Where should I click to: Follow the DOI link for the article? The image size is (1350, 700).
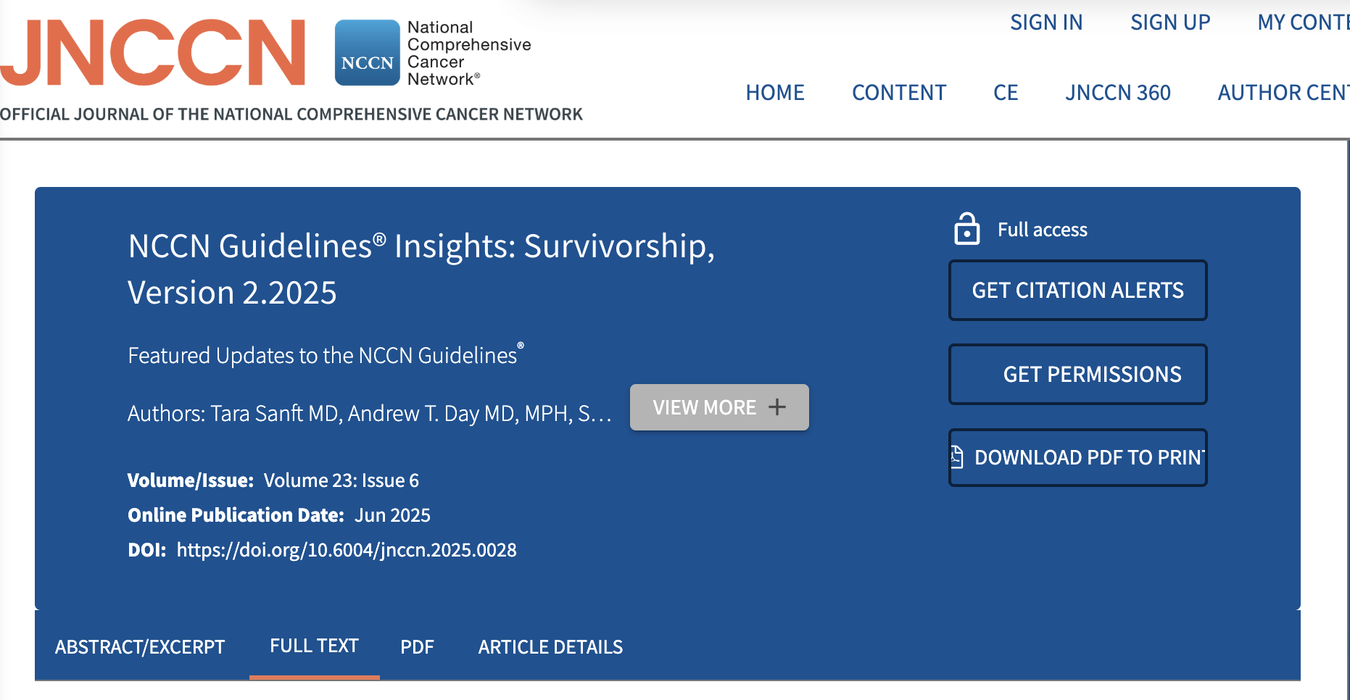coord(346,550)
